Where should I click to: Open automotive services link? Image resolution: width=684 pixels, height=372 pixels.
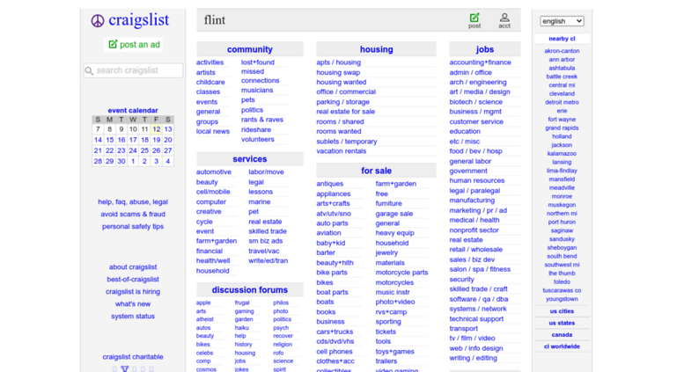click(x=214, y=171)
